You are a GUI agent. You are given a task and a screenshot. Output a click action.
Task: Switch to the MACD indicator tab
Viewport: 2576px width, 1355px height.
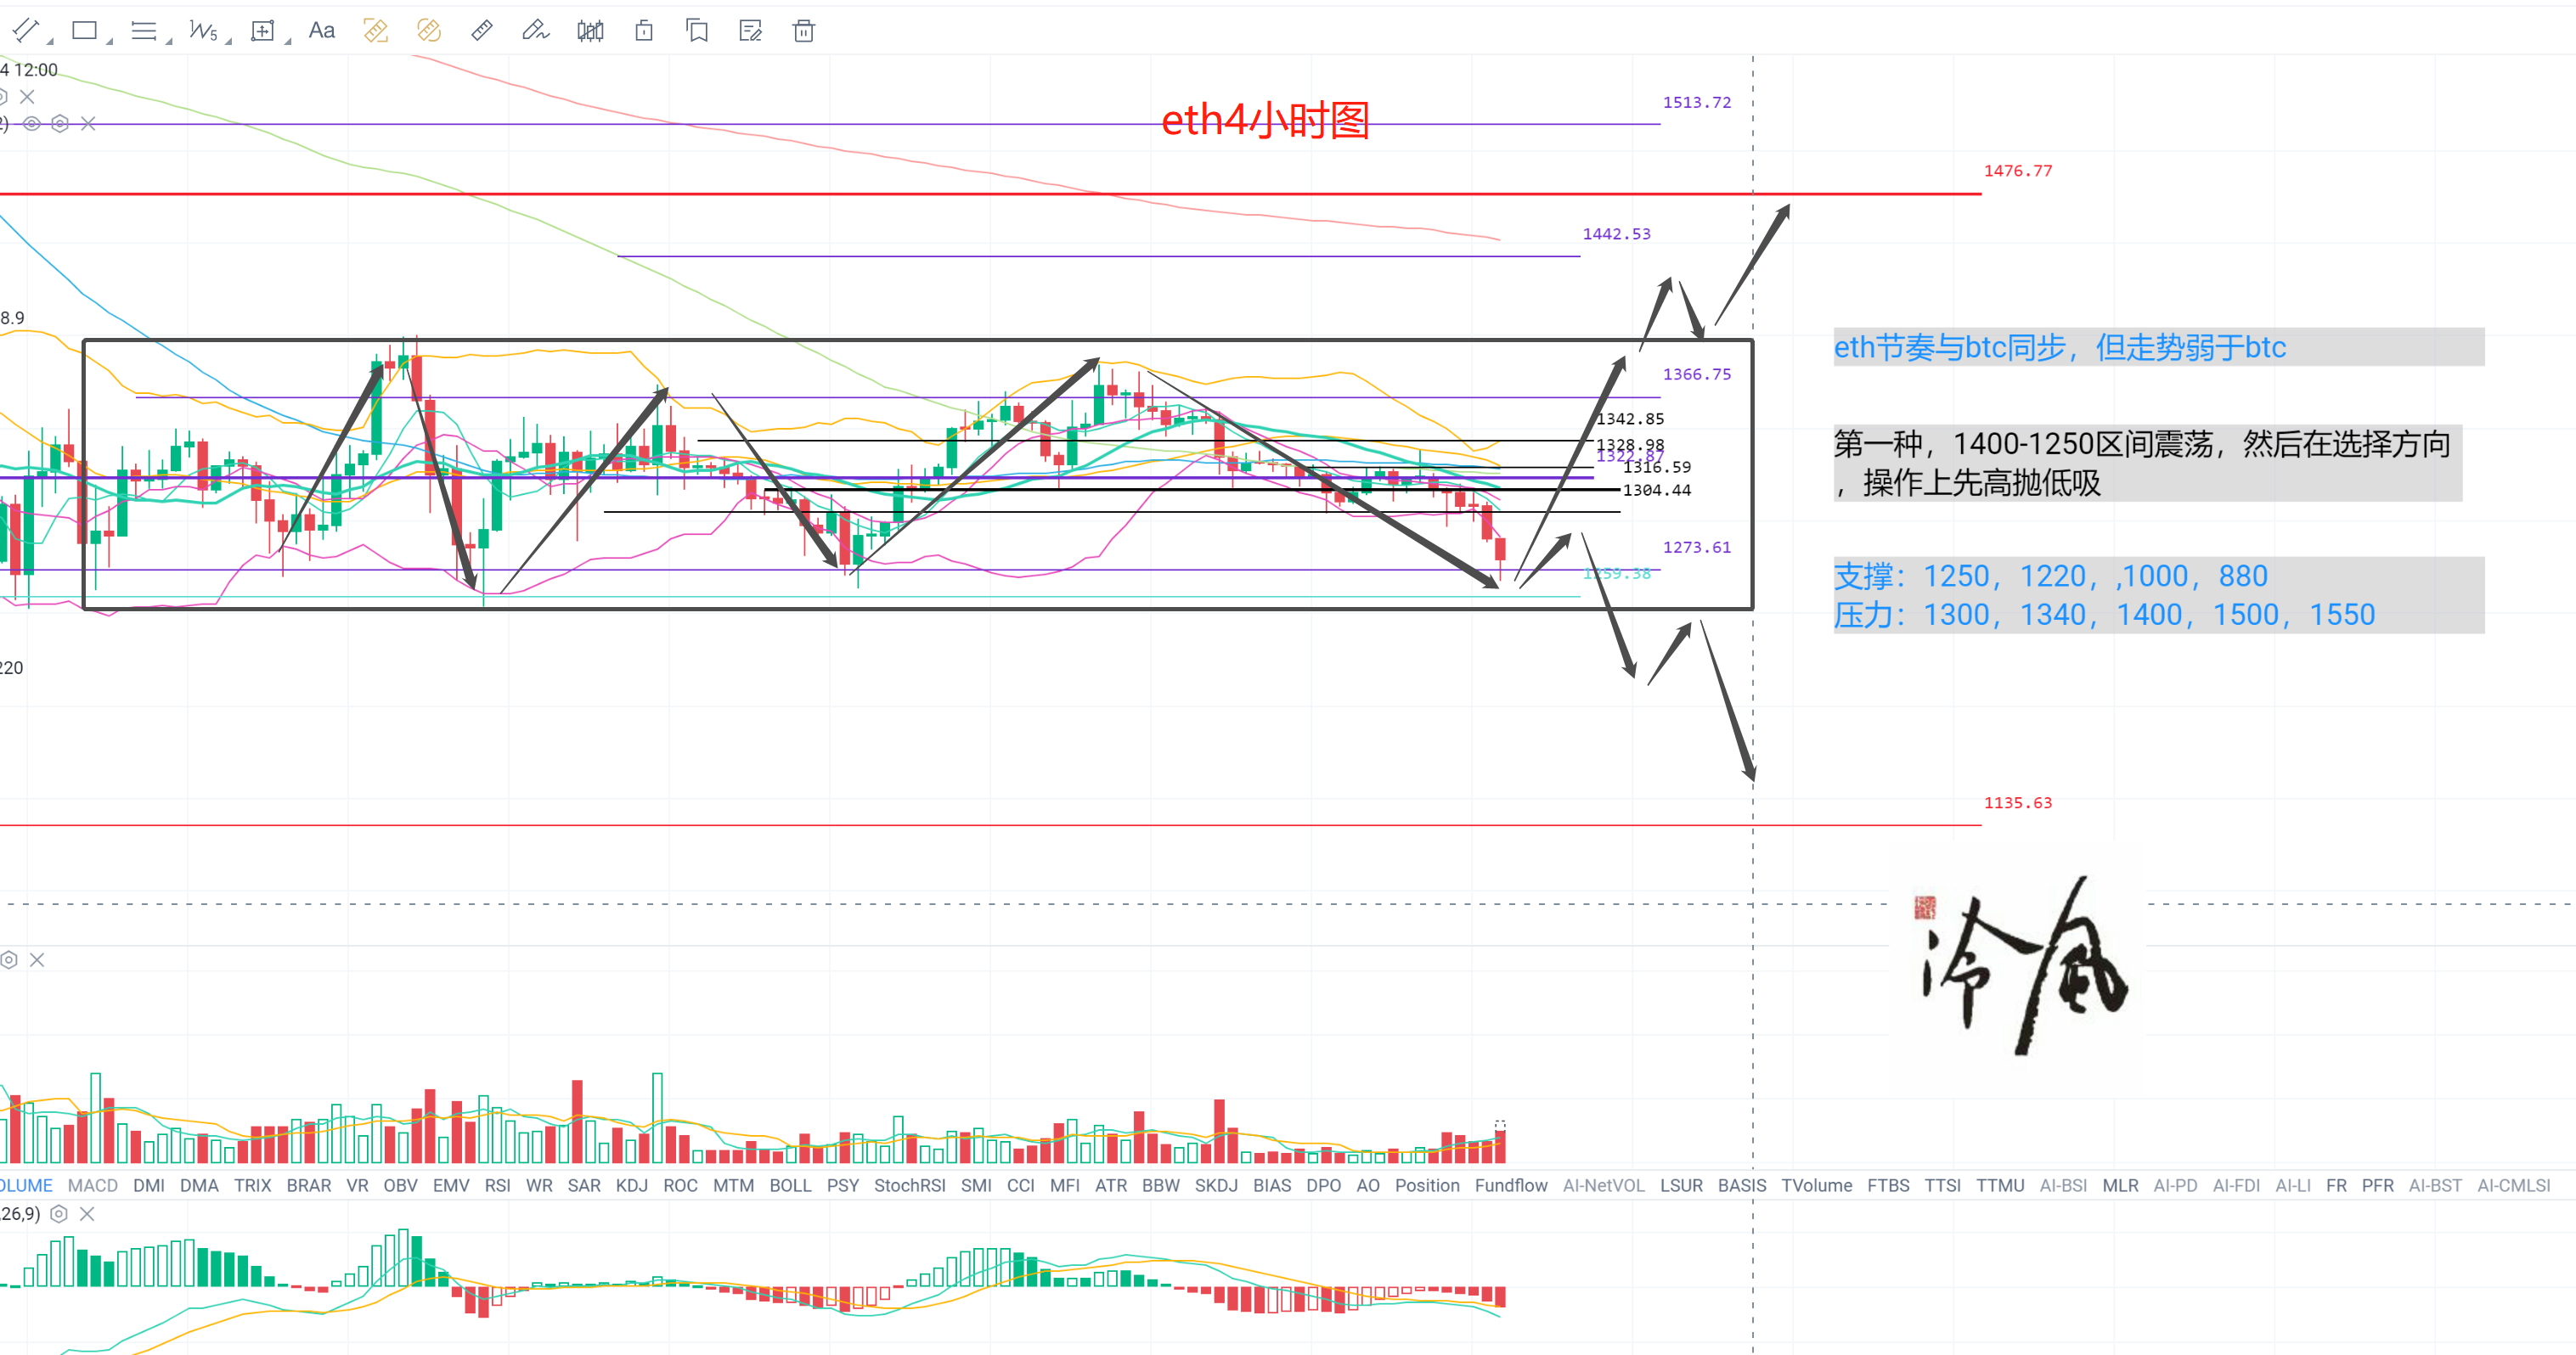pyautogui.click(x=92, y=1185)
